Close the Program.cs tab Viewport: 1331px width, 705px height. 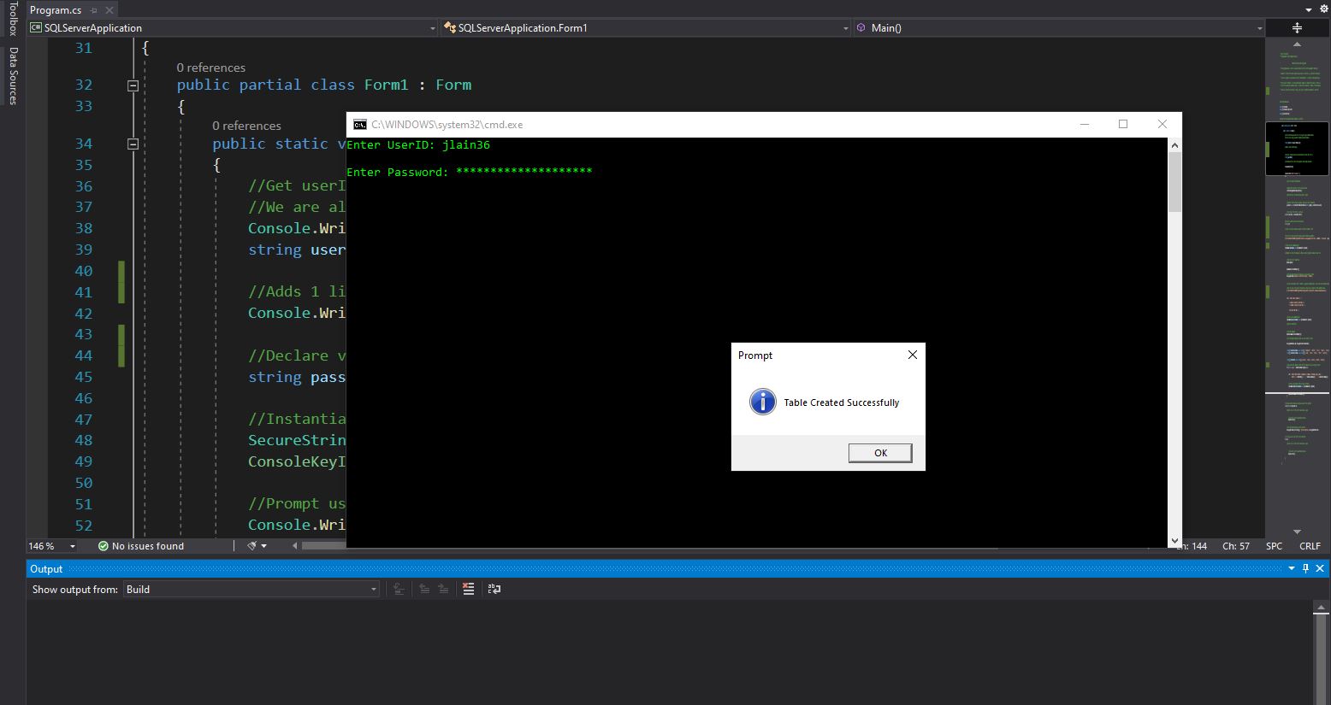(109, 10)
